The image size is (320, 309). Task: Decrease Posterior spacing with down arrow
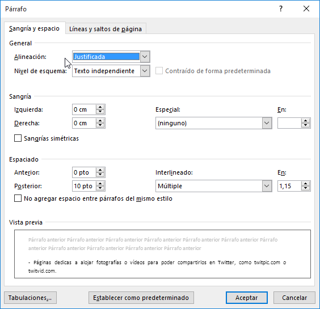(x=100, y=188)
